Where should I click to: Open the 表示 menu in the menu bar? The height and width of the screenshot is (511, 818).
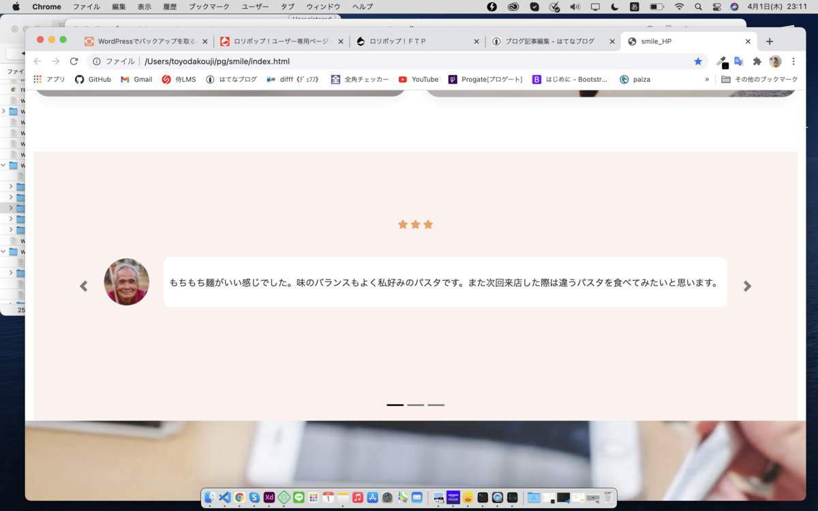pos(144,7)
